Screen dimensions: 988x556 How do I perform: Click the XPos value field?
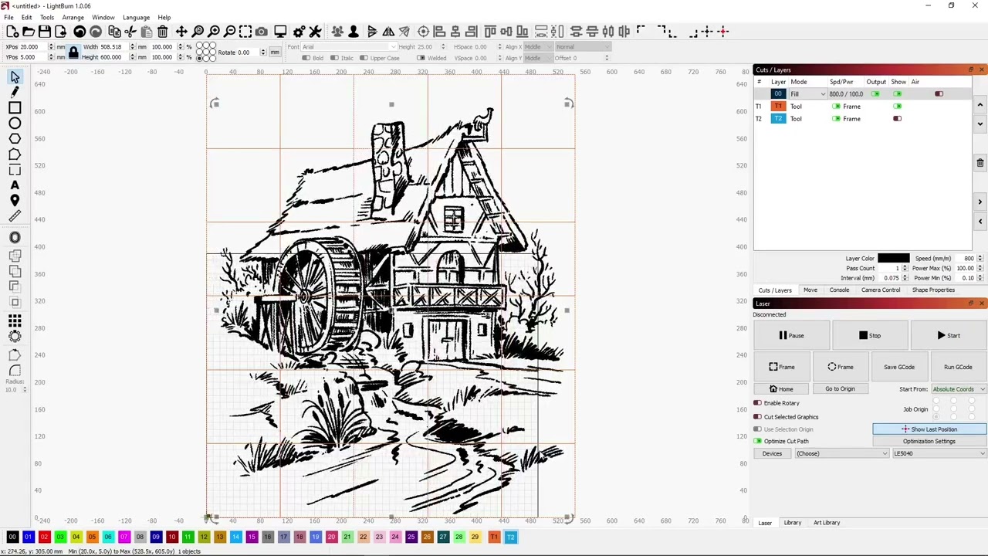coord(33,47)
